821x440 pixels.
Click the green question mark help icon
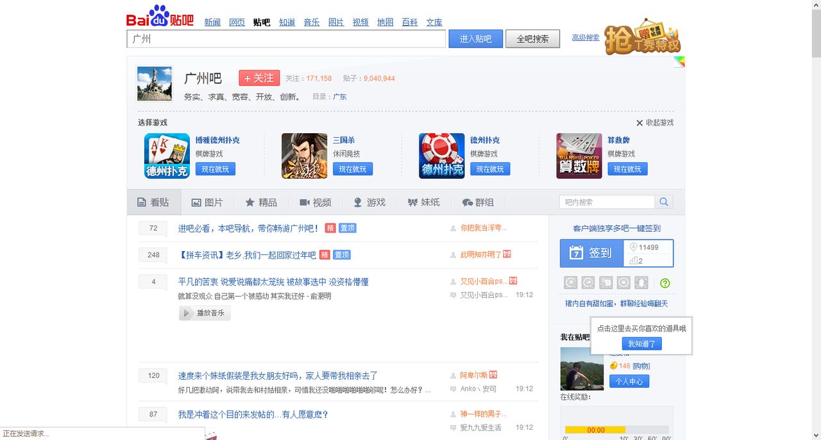coord(665,283)
